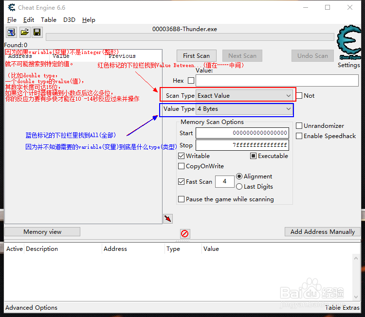Click the Next Scan button
Image resolution: width=365 pixels, height=317 pixels.
click(242, 56)
